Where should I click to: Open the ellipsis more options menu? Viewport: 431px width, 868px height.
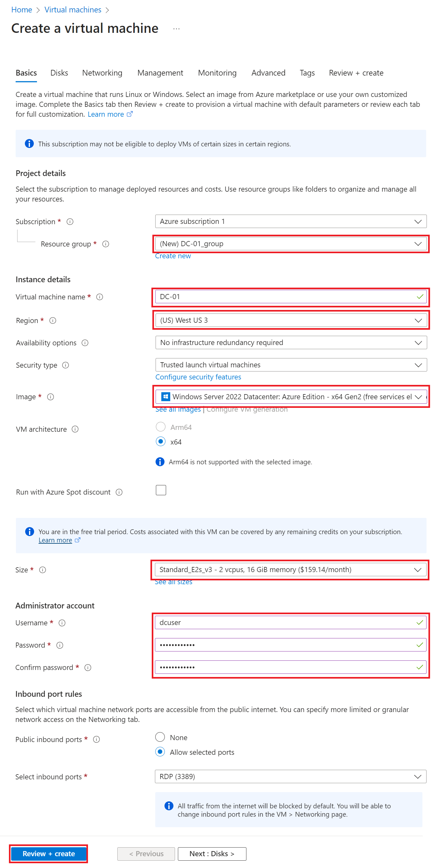176,29
